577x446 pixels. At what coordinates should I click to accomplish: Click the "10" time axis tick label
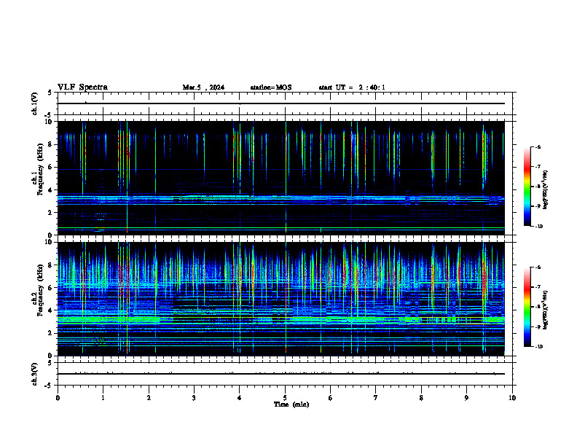point(512,398)
